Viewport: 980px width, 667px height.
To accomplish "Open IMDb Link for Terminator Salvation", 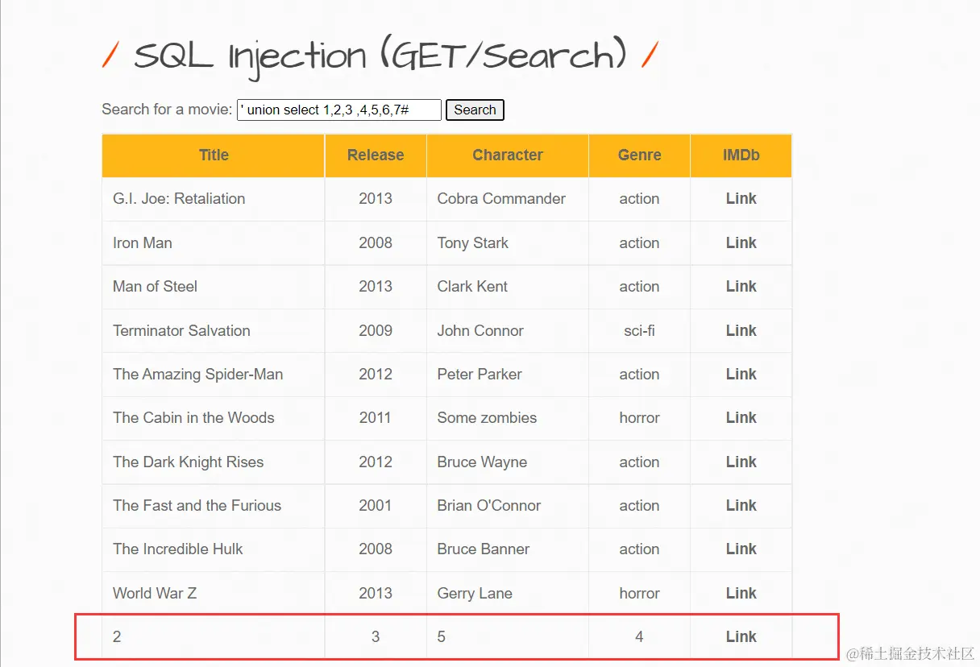I will point(741,331).
